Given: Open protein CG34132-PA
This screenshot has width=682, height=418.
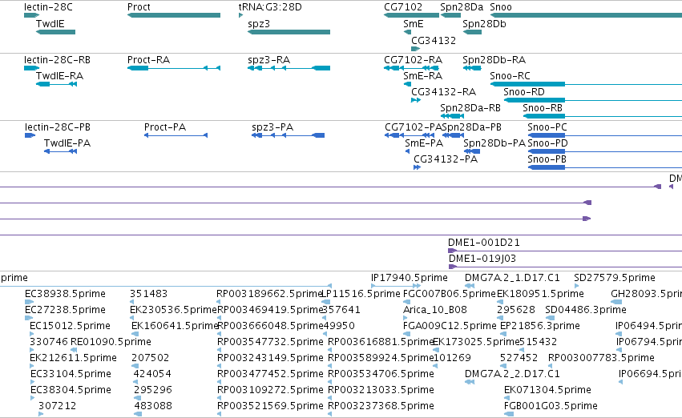Looking at the screenshot, I should click(x=446, y=159).
